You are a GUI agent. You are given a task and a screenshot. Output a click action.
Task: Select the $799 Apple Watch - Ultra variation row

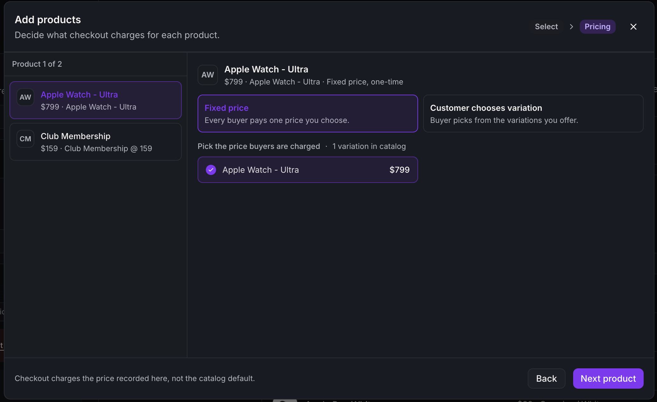308,170
